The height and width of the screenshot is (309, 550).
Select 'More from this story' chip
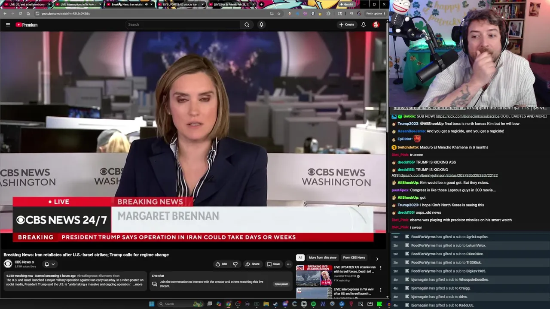[x=322, y=257]
